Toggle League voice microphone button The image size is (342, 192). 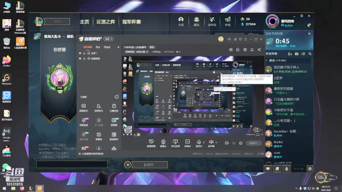coord(286,169)
